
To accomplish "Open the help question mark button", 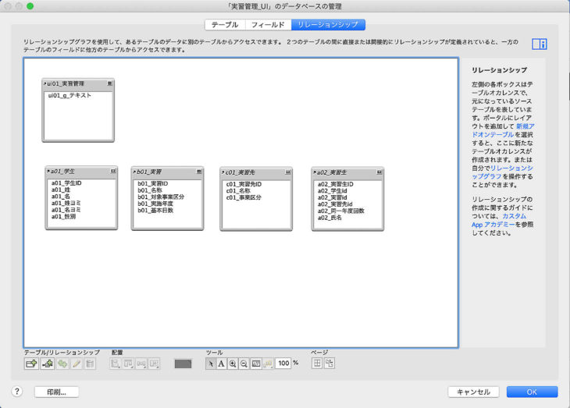I will [x=16, y=392].
